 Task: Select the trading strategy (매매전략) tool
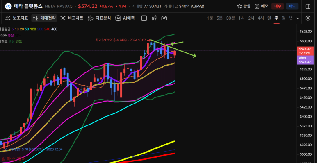pyautogui.click(x=44, y=18)
